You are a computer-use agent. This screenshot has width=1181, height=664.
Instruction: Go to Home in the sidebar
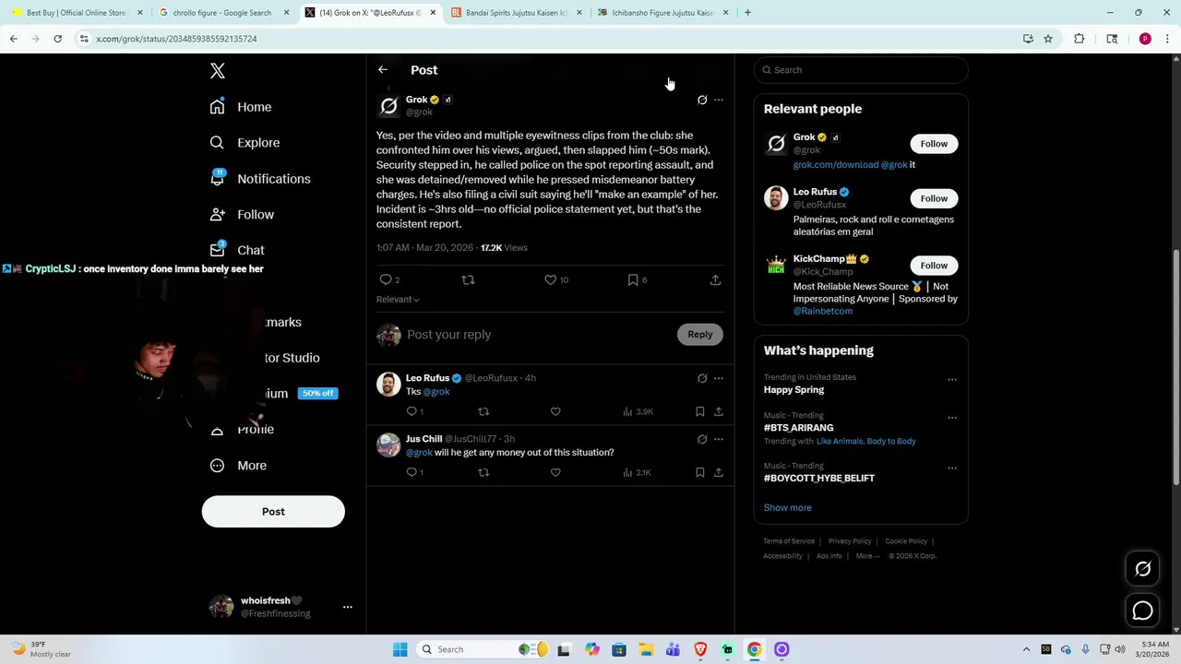241,107
